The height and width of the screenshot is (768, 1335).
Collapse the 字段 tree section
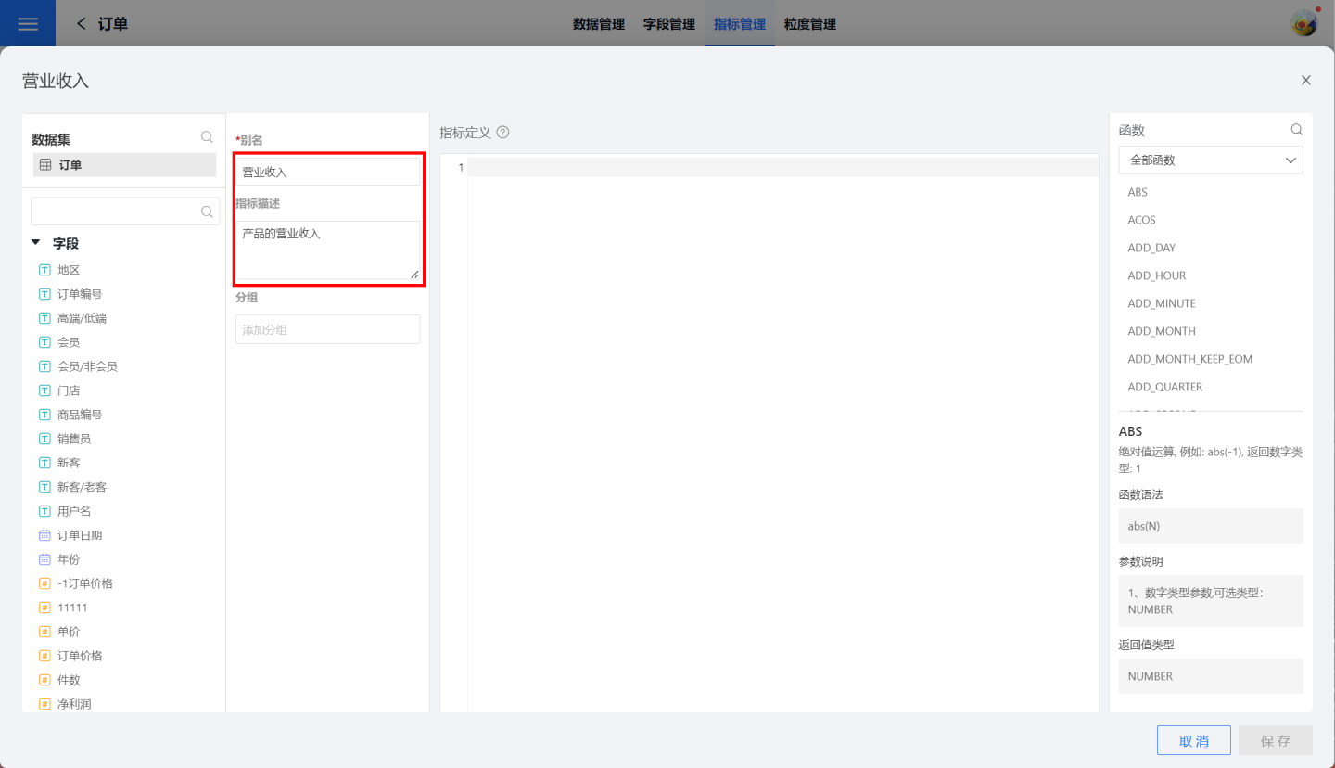point(36,243)
